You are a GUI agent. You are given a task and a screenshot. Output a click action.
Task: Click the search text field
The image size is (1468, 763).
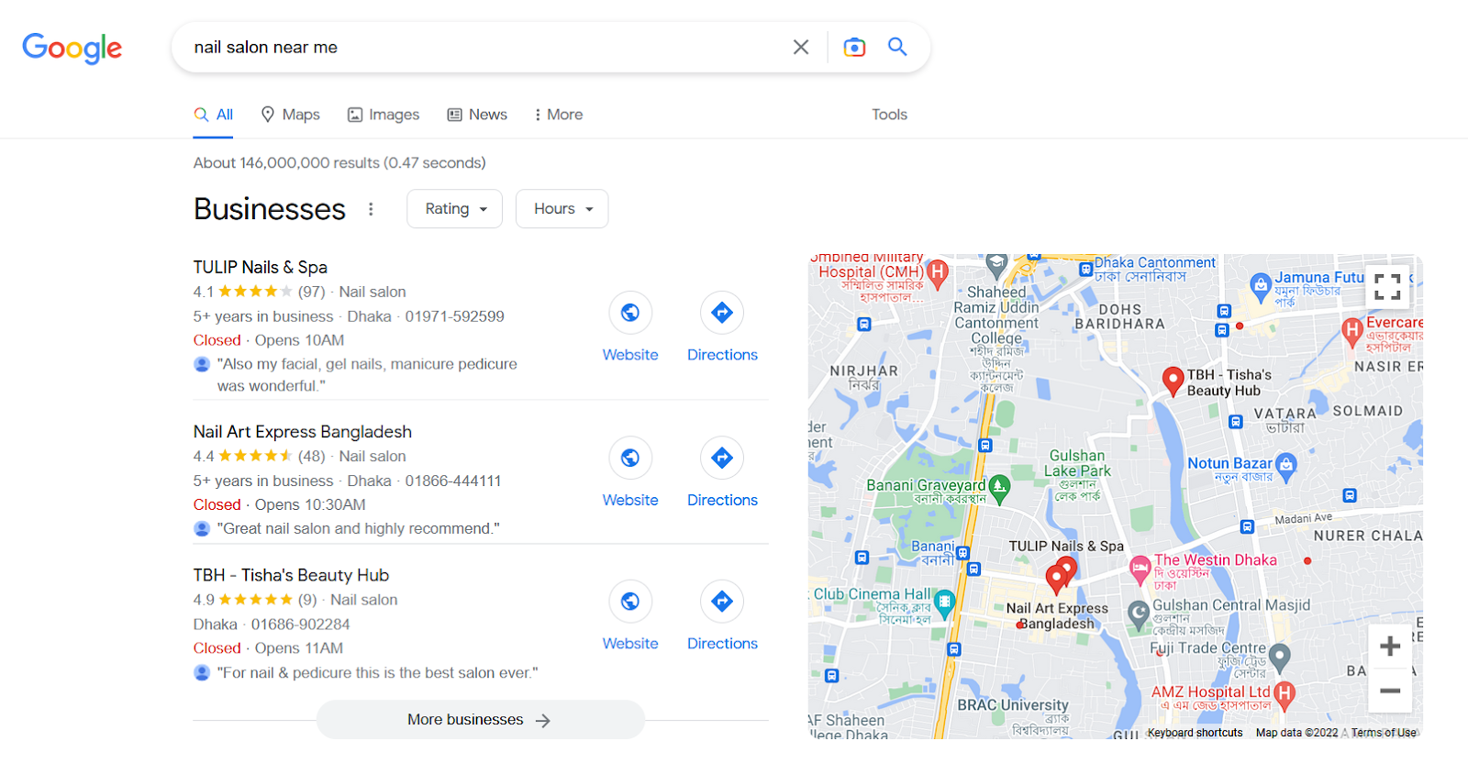click(486, 47)
